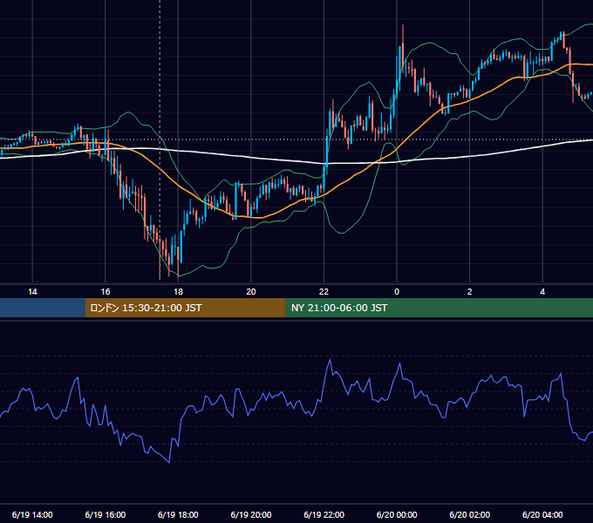
Task: Click the blue session bar before the ロンドン bar
Action: click(43, 308)
